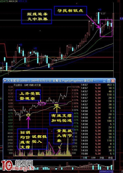Select the 15:00 closing tick row
Screen dimensions: 123x173
(98, 154)
